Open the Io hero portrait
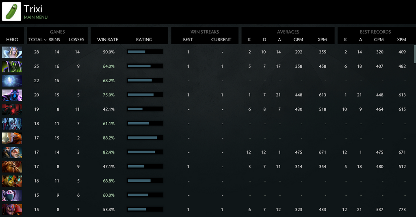The image size is (416, 217). tap(12, 81)
